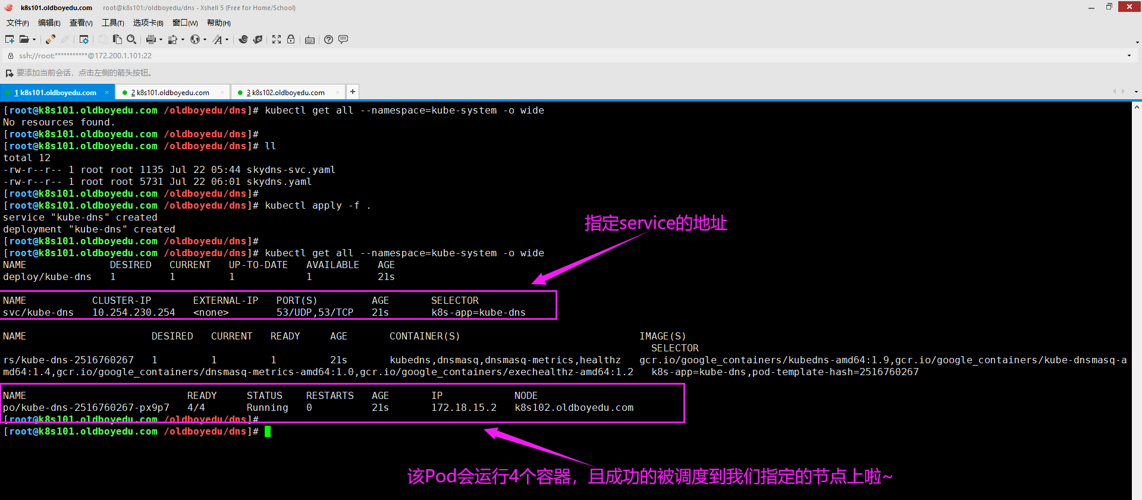The height and width of the screenshot is (500, 1142).
Task: Open the 工具(T) menu
Action: [112, 23]
